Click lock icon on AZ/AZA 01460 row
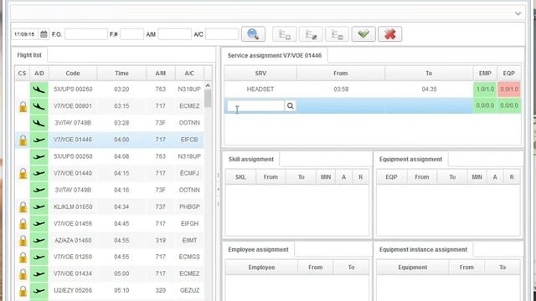Viewport: 536px width, 301px height. pyautogui.click(x=23, y=241)
